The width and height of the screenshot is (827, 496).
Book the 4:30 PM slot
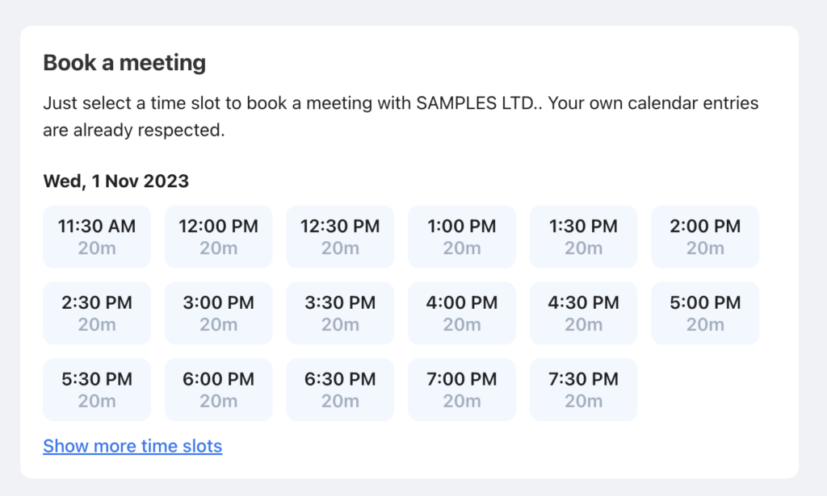(584, 313)
